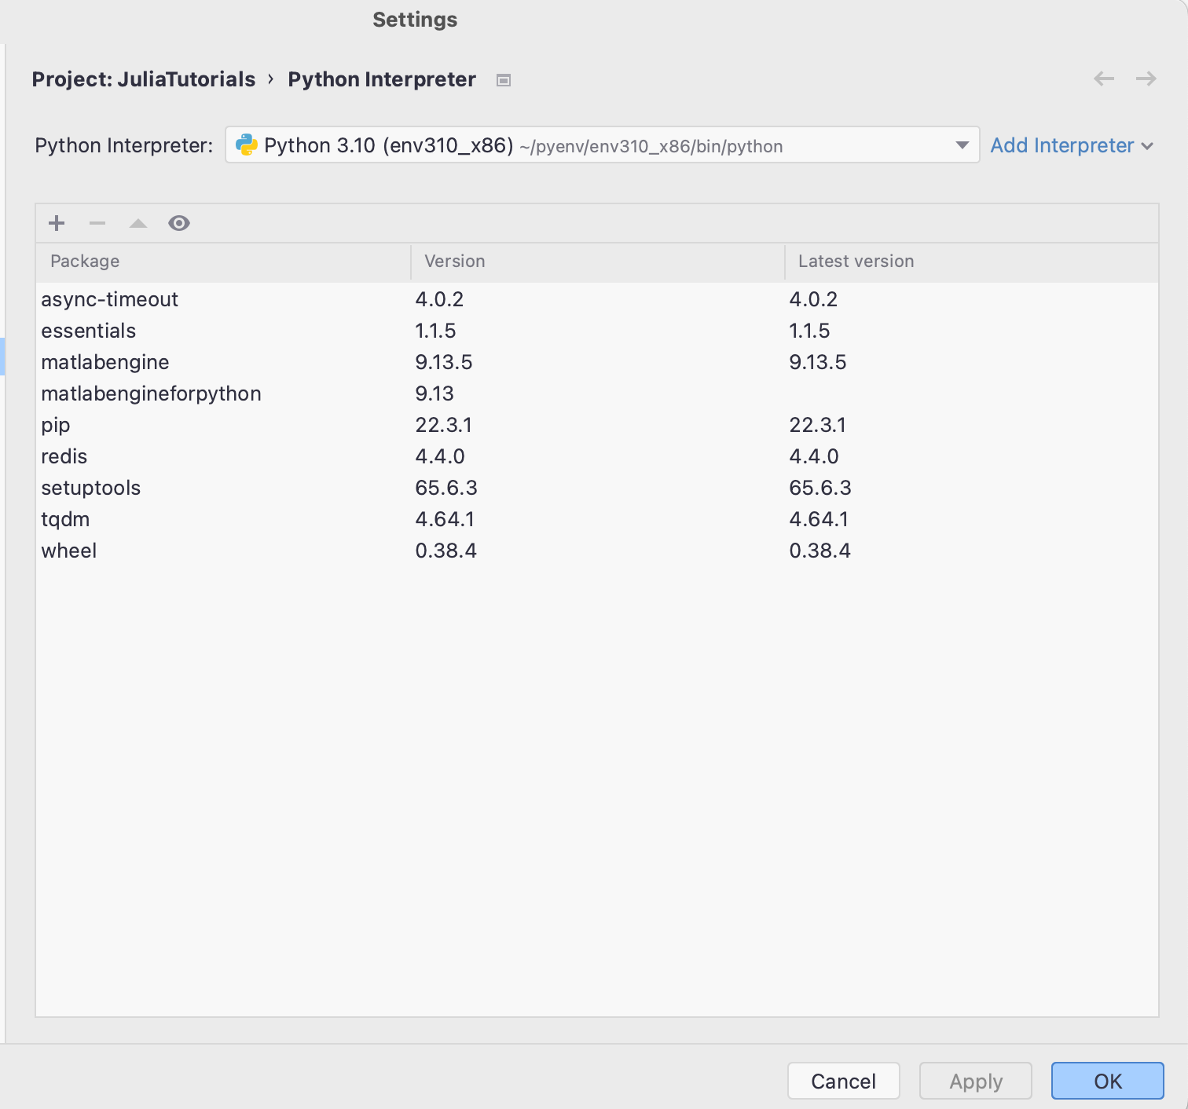This screenshot has height=1109, width=1188.
Task: Click the frame icon beside Python Interpreter breadcrumb
Action: (504, 79)
